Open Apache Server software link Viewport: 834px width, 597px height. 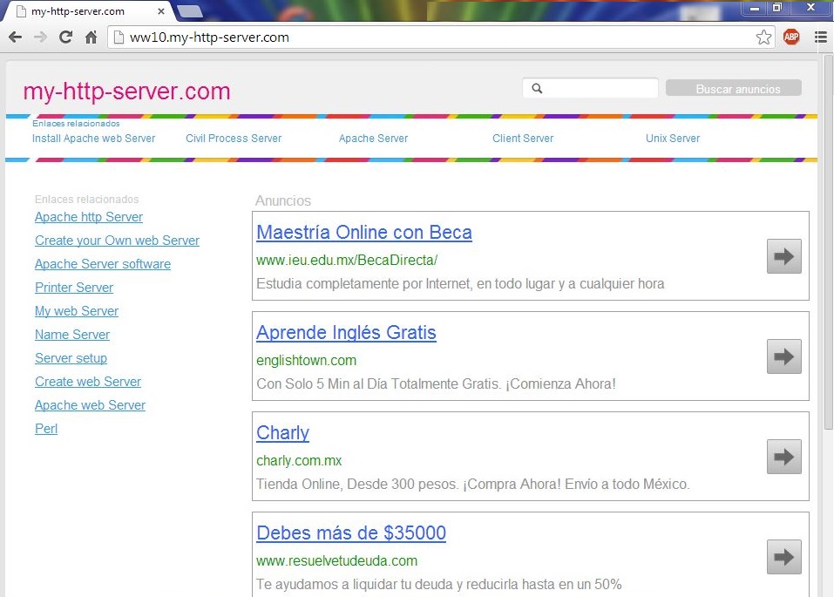103,264
